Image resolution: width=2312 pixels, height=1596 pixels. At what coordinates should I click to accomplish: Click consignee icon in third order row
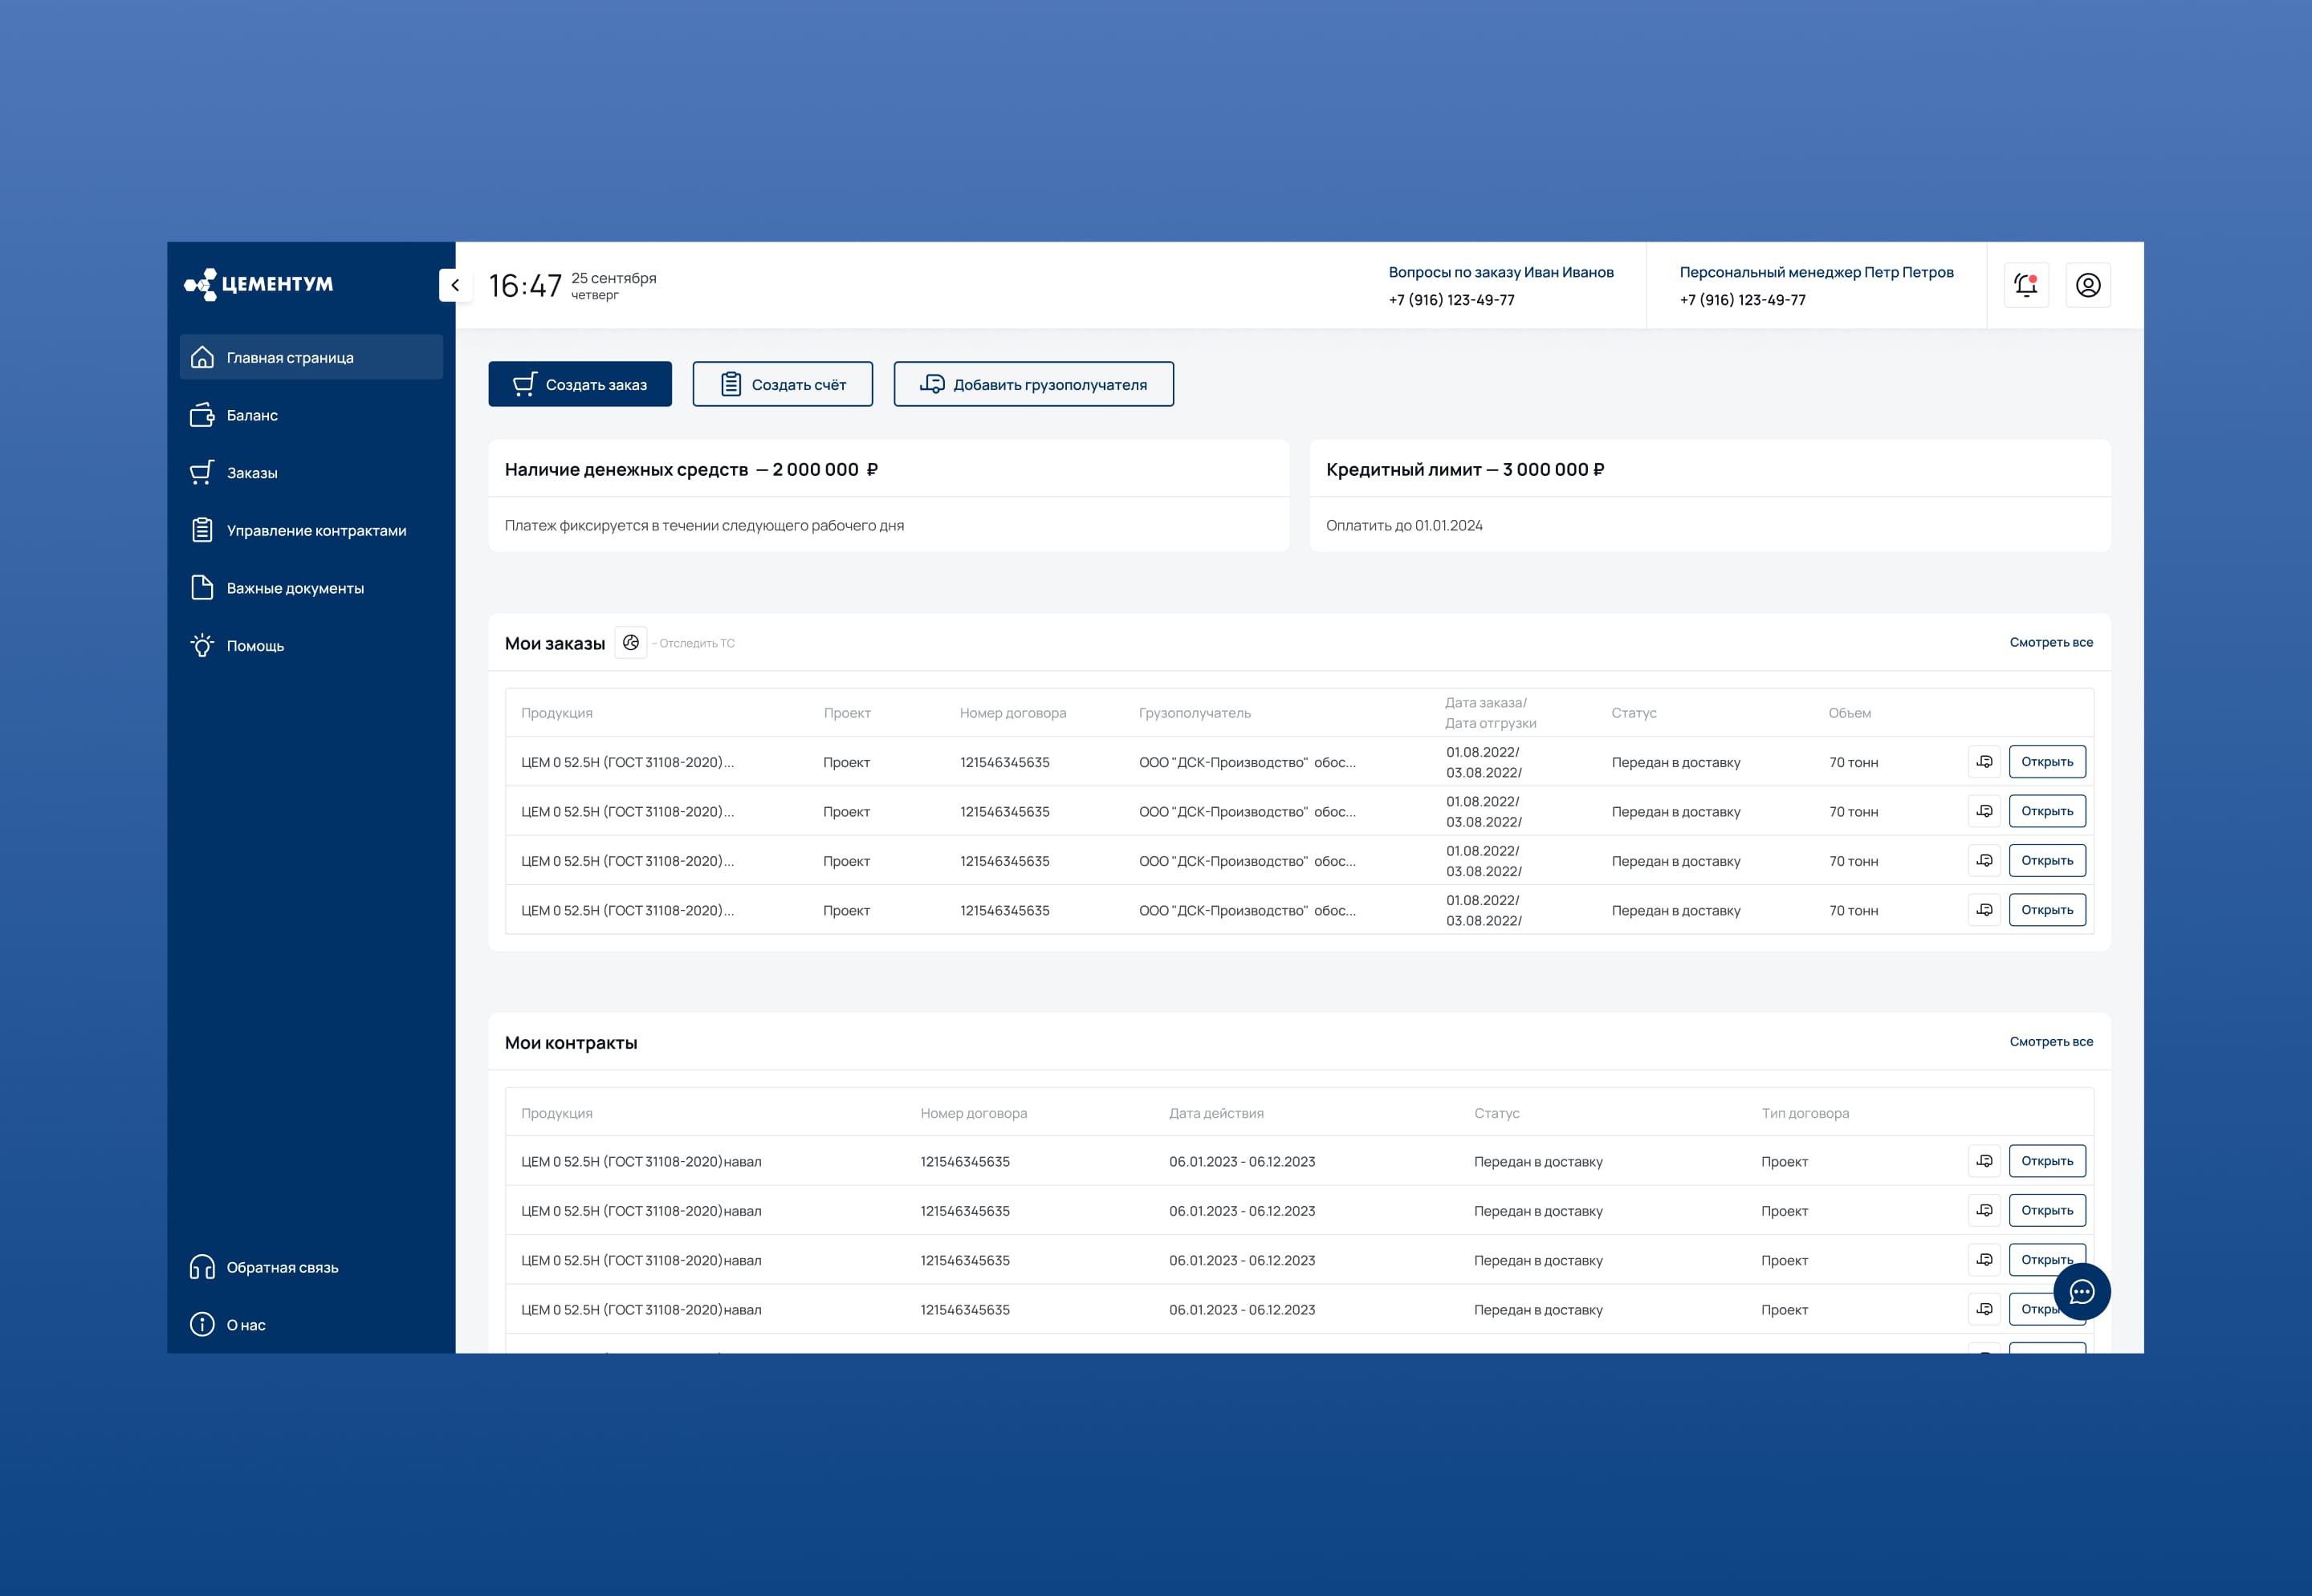pyautogui.click(x=1984, y=860)
